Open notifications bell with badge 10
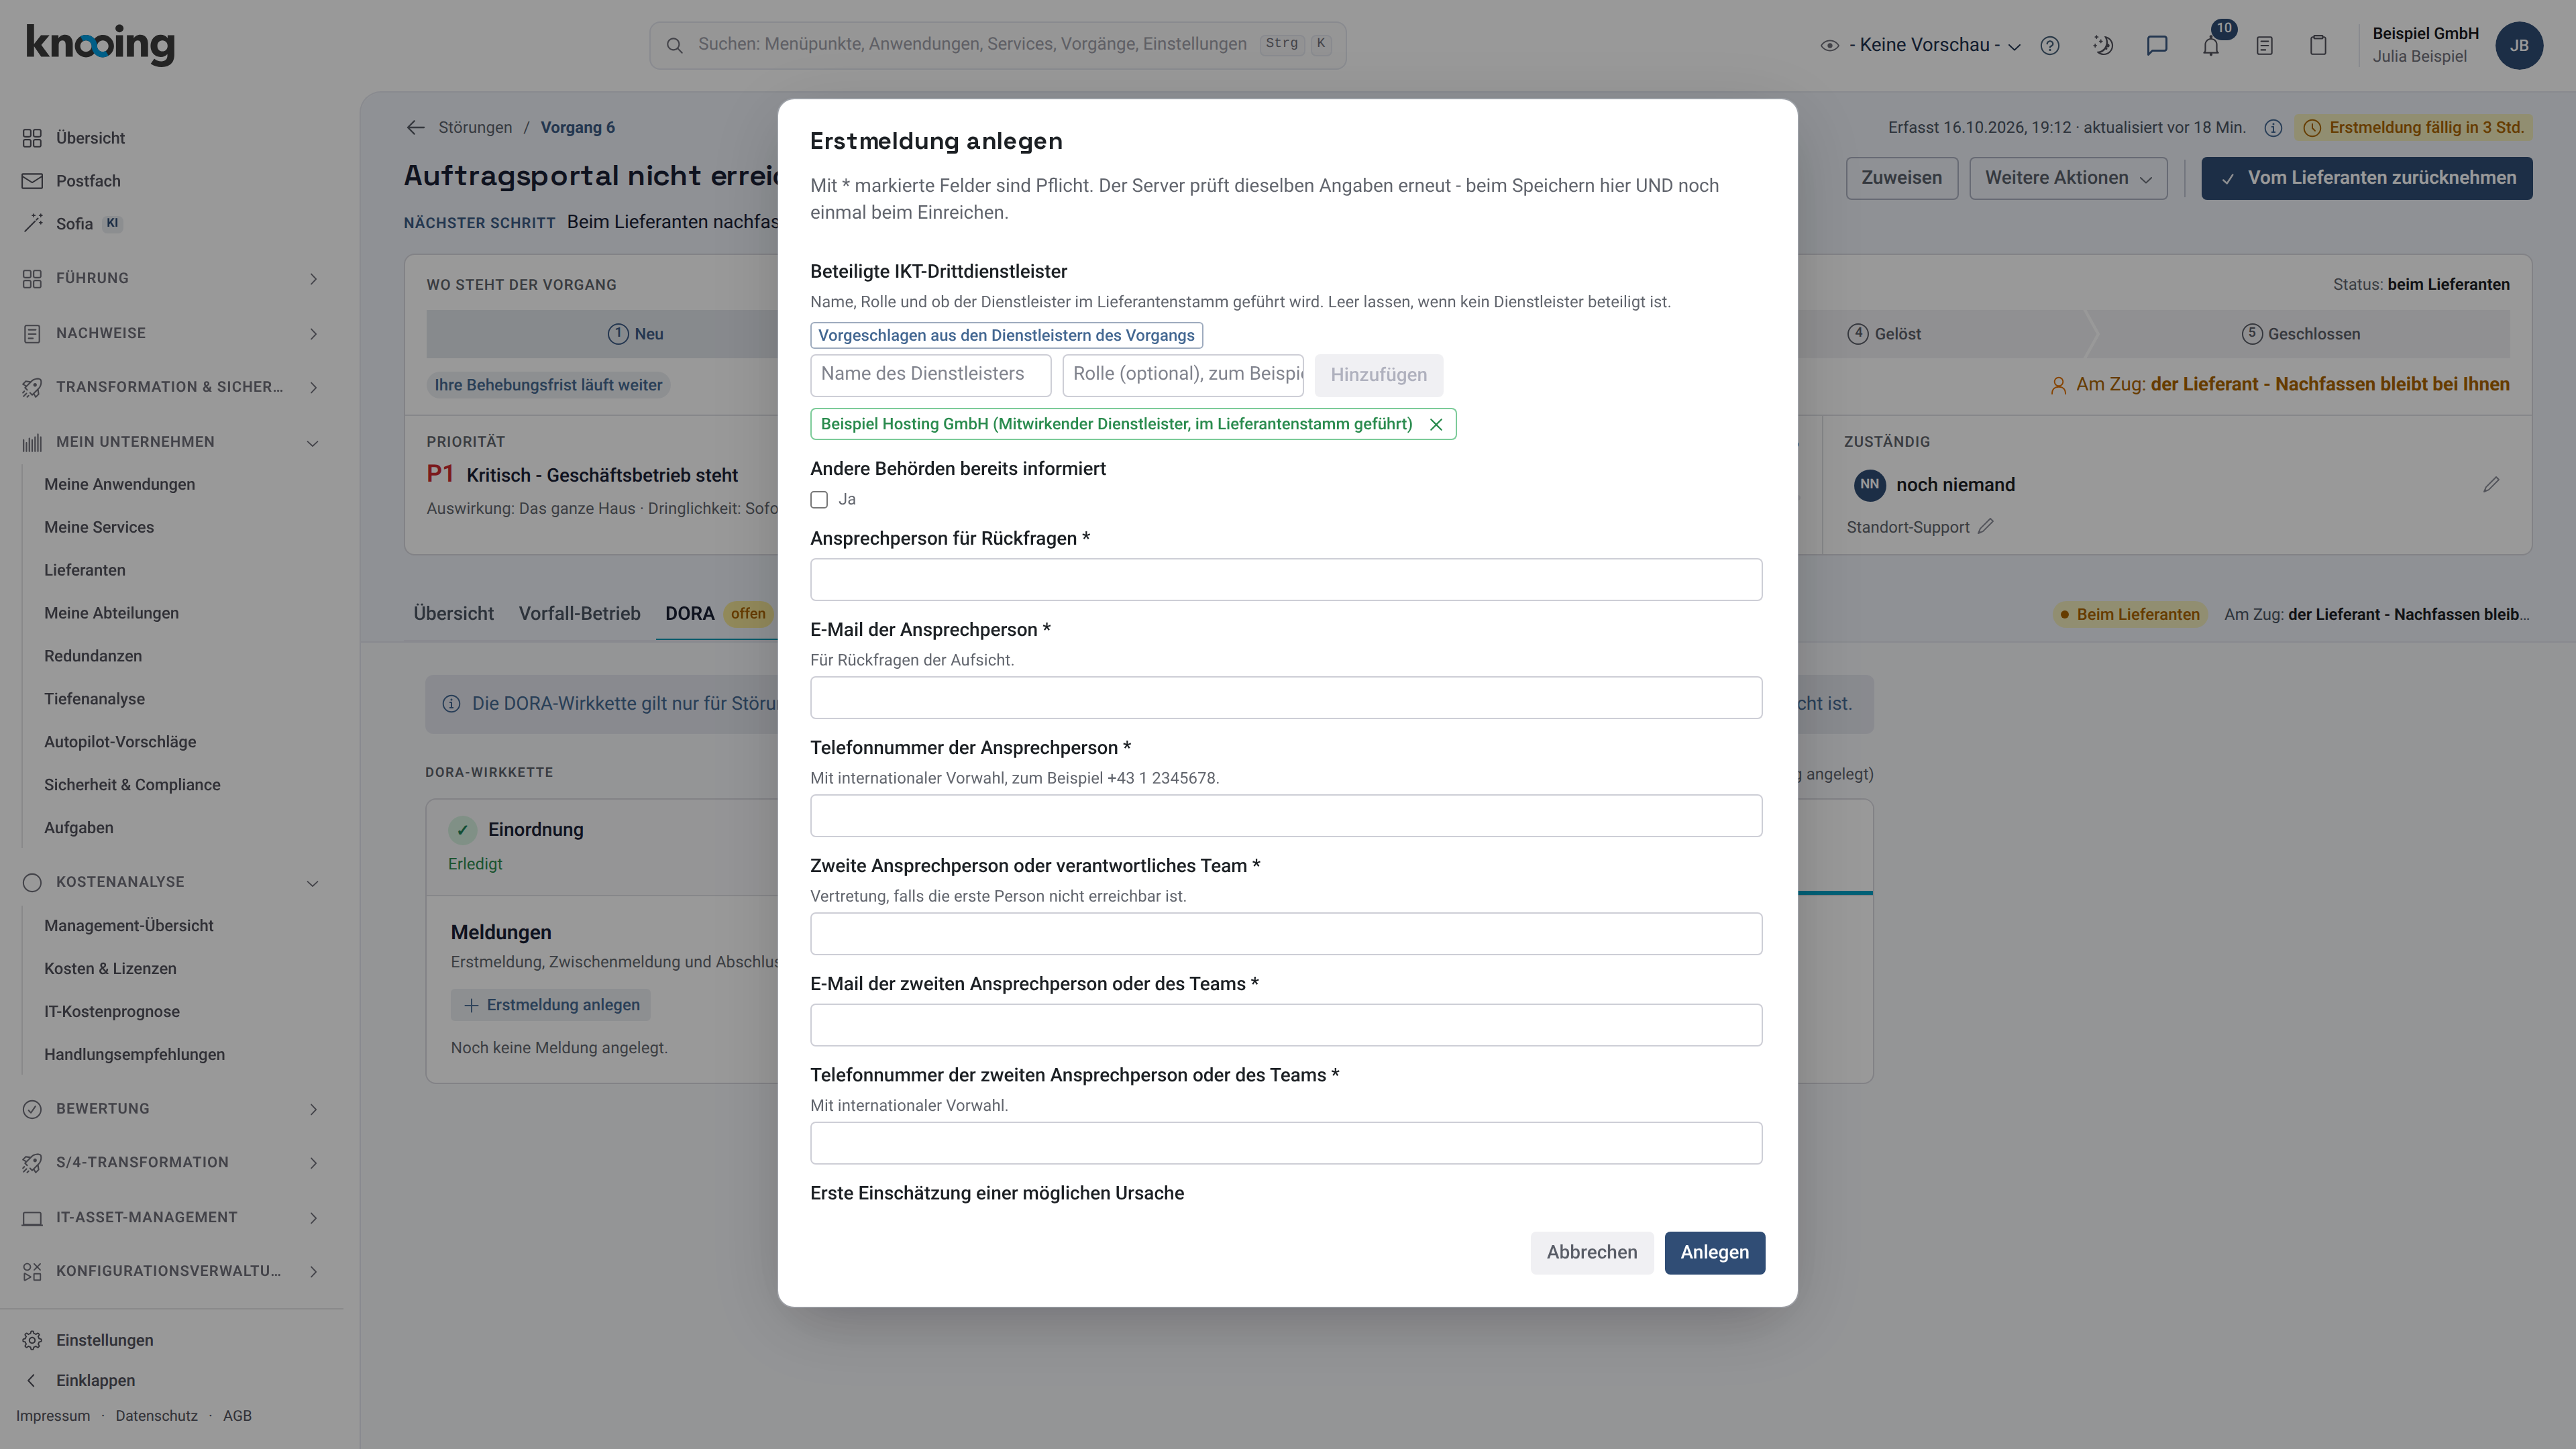The image size is (2576, 1449). (x=2211, y=45)
